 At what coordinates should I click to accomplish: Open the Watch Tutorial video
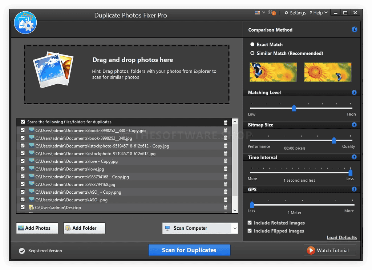click(x=330, y=250)
